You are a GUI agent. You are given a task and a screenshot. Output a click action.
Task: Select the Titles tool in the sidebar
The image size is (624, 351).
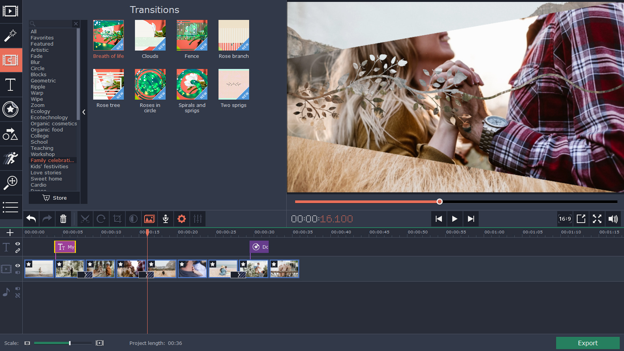click(x=11, y=85)
